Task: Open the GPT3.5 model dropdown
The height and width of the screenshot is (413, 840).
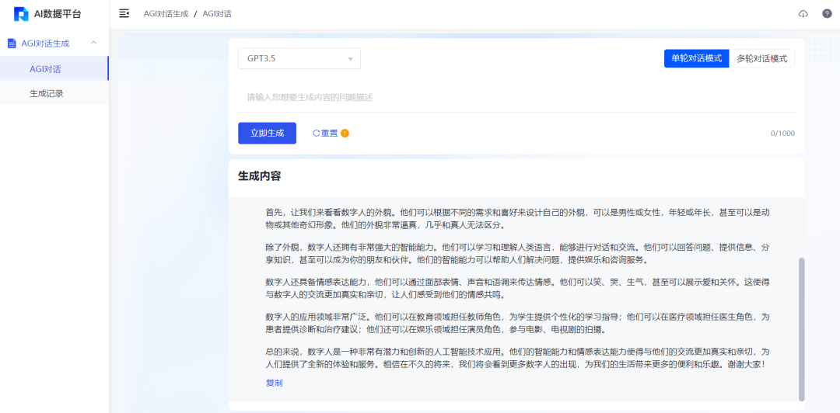Action: (299, 58)
